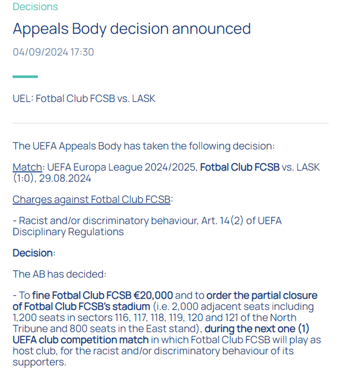
Task: Select the underlined Match label
Action: (27, 167)
